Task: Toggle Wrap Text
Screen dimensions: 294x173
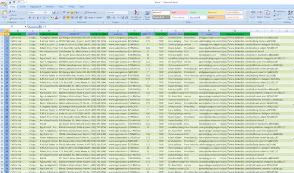Action: (90, 12)
